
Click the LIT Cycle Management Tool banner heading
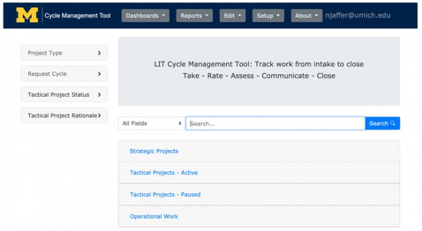(x=259, y=64)
